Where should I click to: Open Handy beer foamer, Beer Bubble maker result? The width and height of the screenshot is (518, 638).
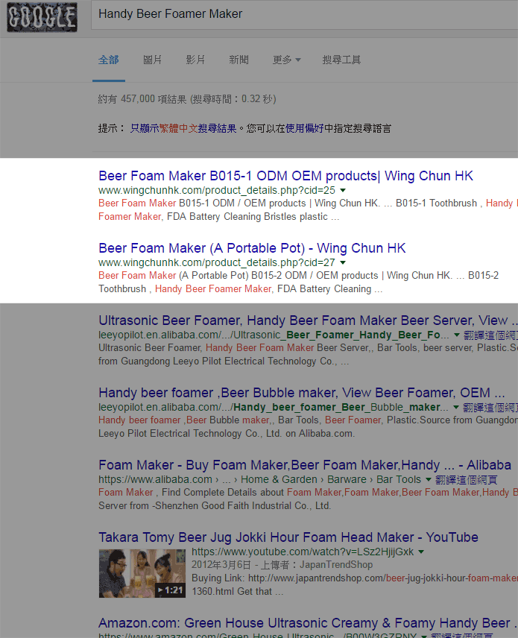(x=302, y=393)
